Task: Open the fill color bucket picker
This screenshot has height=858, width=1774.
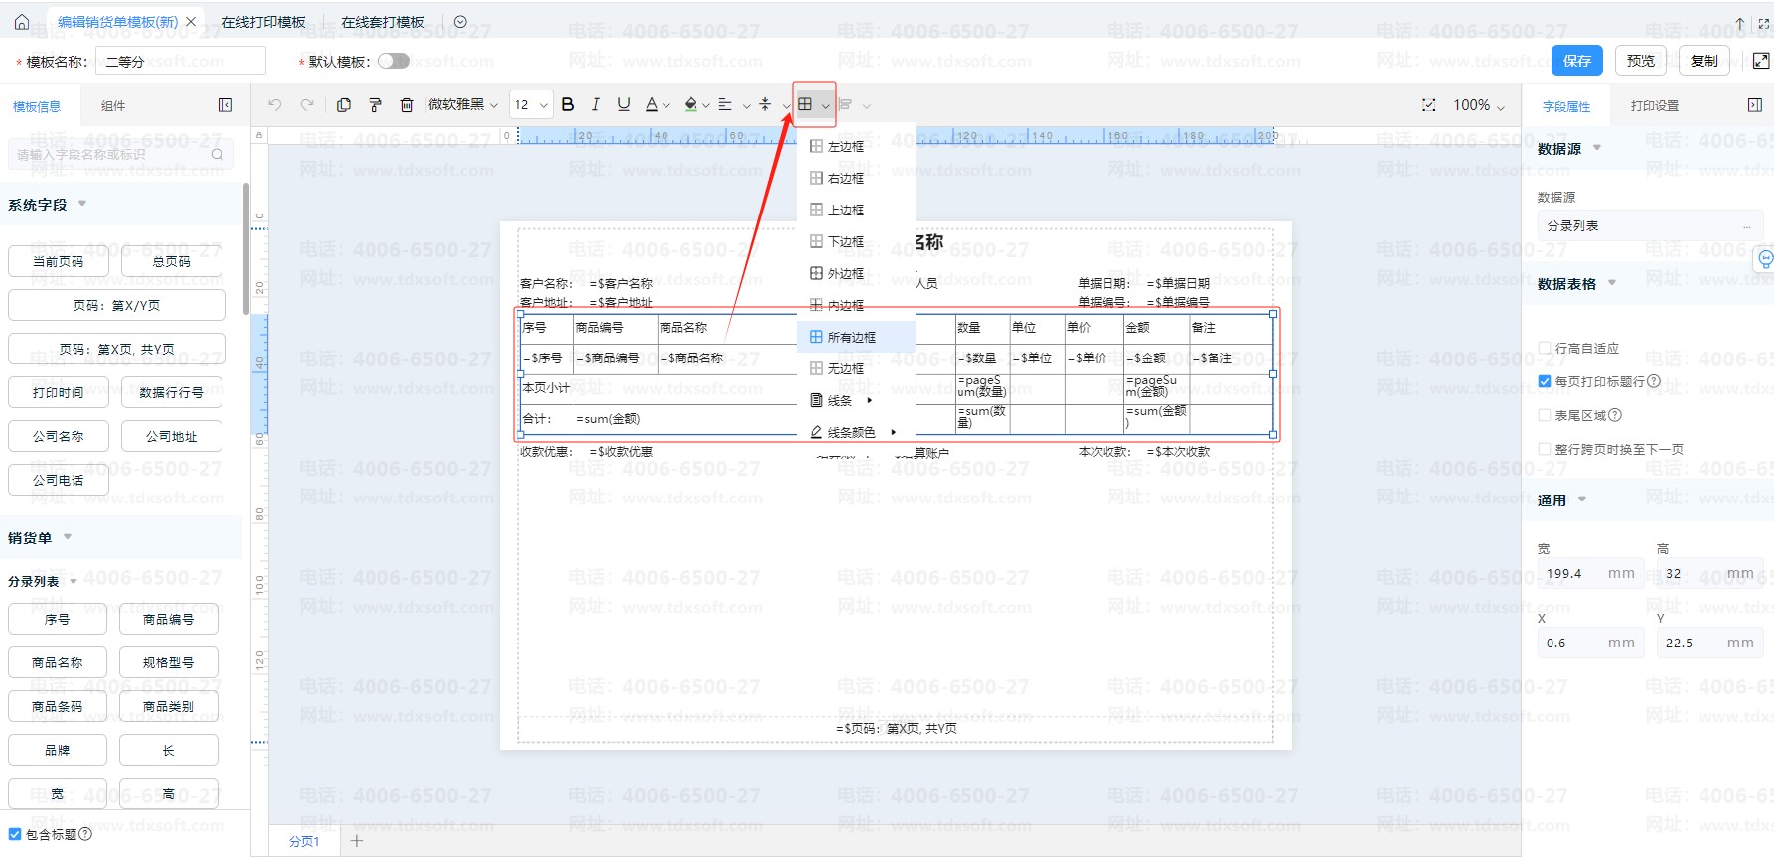Action: 691,105
